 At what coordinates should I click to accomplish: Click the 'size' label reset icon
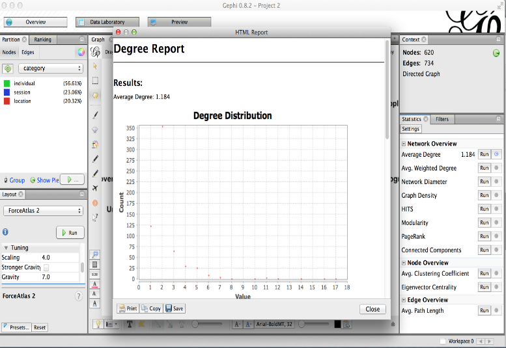(x=95, y=274)
